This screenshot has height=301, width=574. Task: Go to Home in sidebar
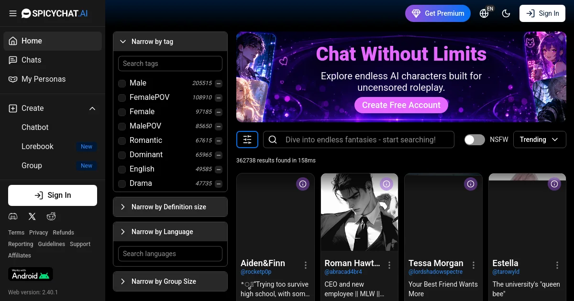pos(53,41)
